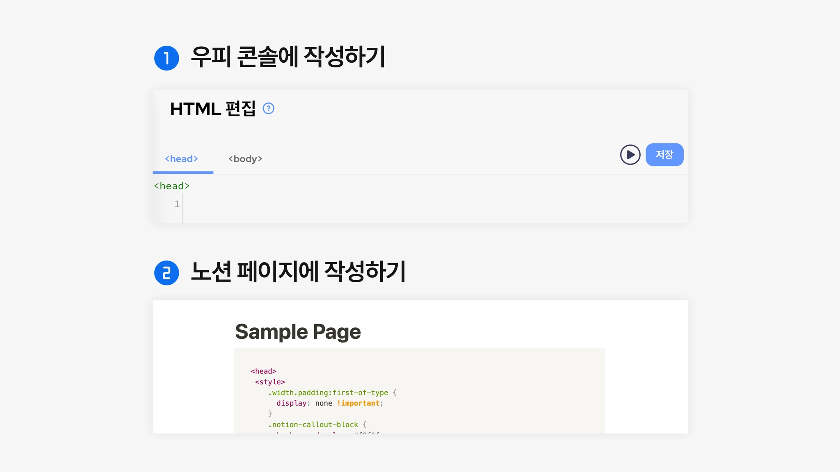Click the blue 저장 save button
The height and width of the screenshot is (472, 840).
(x=664, y=154)
